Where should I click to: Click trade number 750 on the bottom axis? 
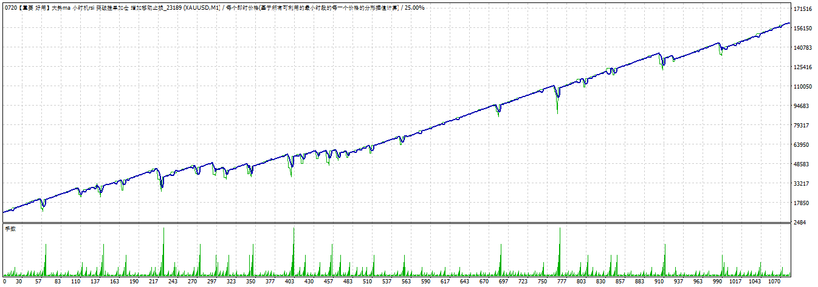542,282
